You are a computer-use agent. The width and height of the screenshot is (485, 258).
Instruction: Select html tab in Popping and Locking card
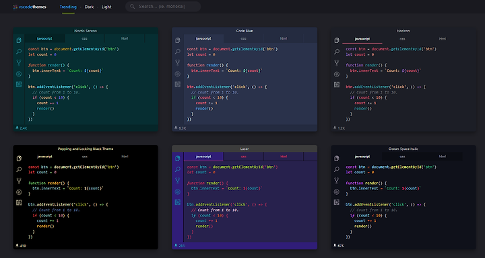pos(125,157)
